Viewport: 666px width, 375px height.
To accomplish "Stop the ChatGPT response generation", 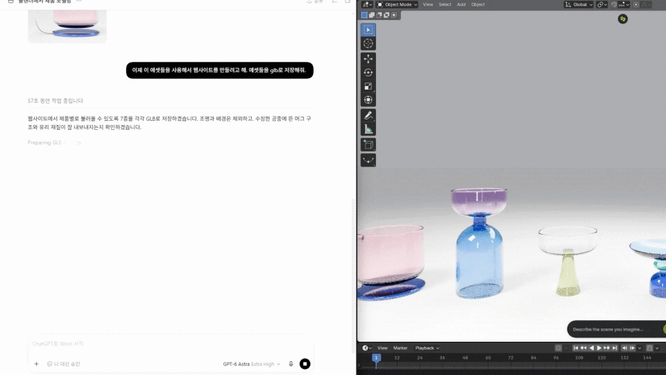I will [x=305, y=364].
